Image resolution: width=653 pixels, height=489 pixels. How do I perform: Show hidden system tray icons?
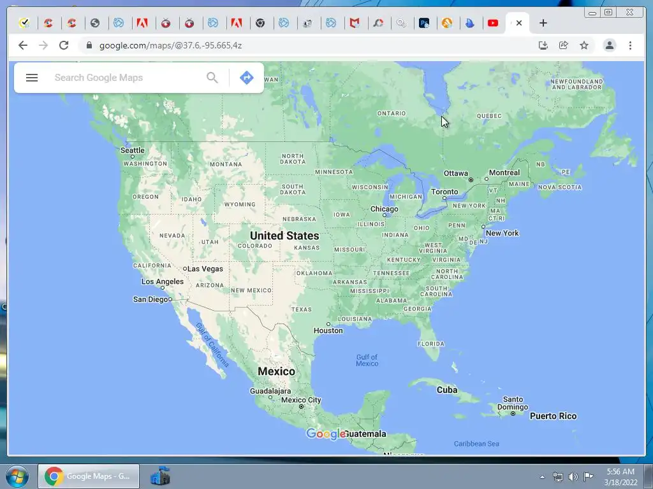pos(542,477)
